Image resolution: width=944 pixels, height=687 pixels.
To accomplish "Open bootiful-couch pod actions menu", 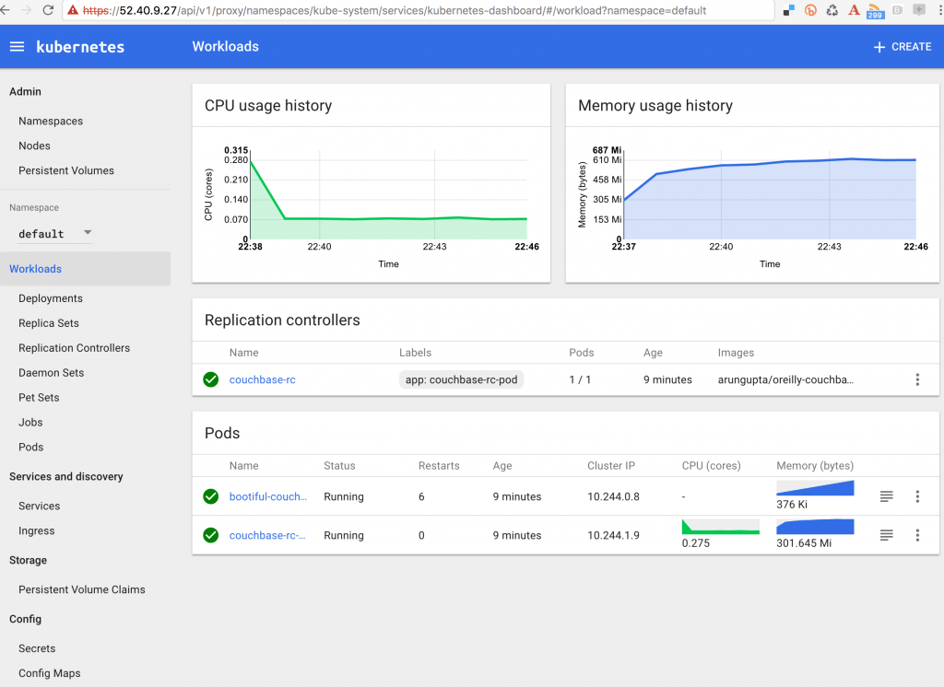I will coord(917,496).
